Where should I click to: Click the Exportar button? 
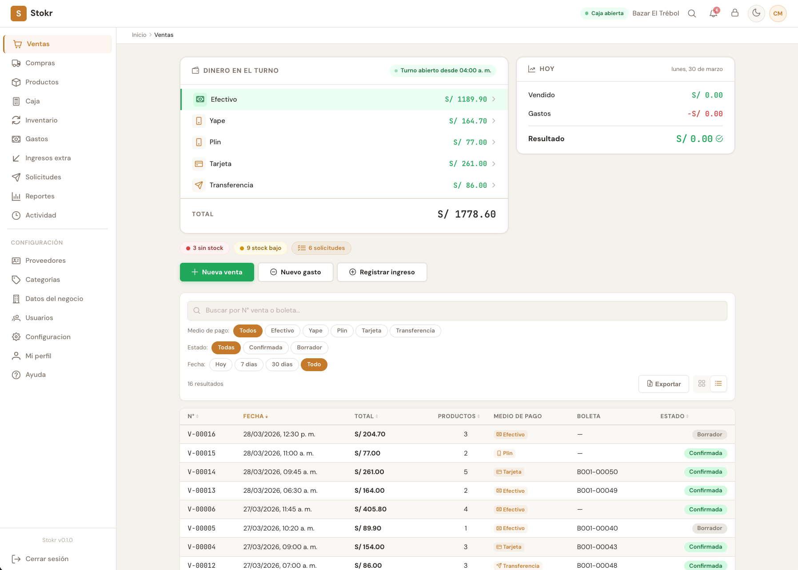[663, 384]
